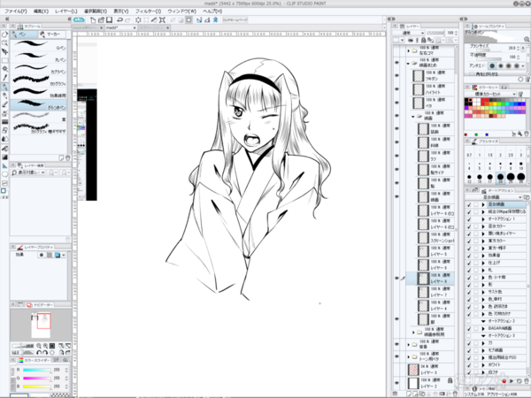Play the selected auto action
This screenshot has width=531, height=398.
[x=512, y=381]
